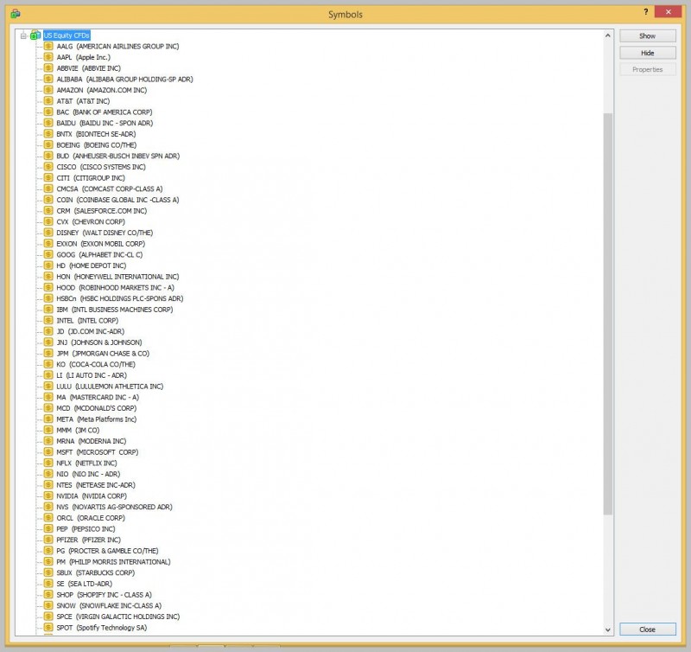691x652 pixels.
Task: Click the Close button at bottom right
Action: click(x=647, y=629)
